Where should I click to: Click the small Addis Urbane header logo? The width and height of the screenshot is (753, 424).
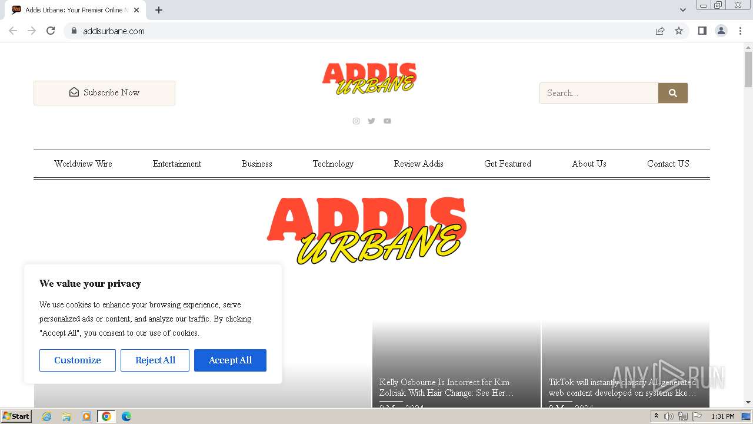(x=369, y=79)
